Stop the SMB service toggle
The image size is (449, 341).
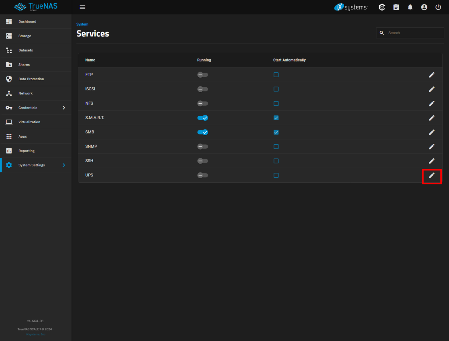[202, 132]
